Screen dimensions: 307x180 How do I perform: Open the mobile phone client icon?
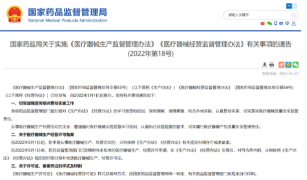275,23
